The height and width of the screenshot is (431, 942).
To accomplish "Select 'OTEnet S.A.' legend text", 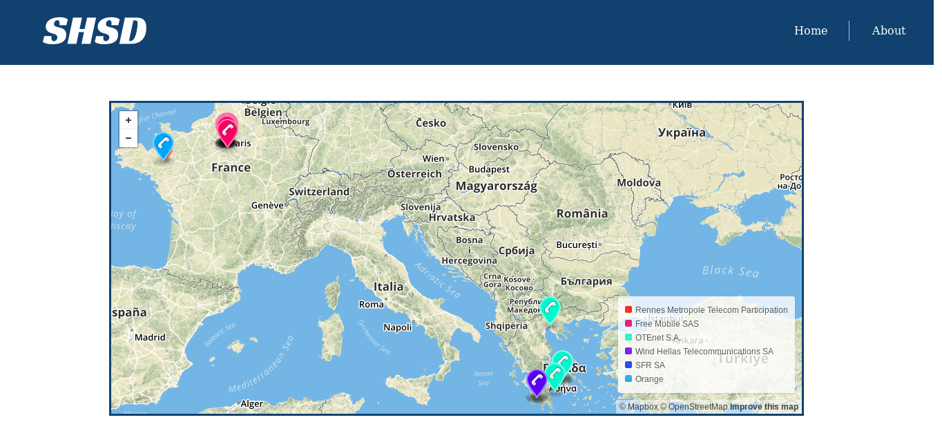I will pos(658,338).
